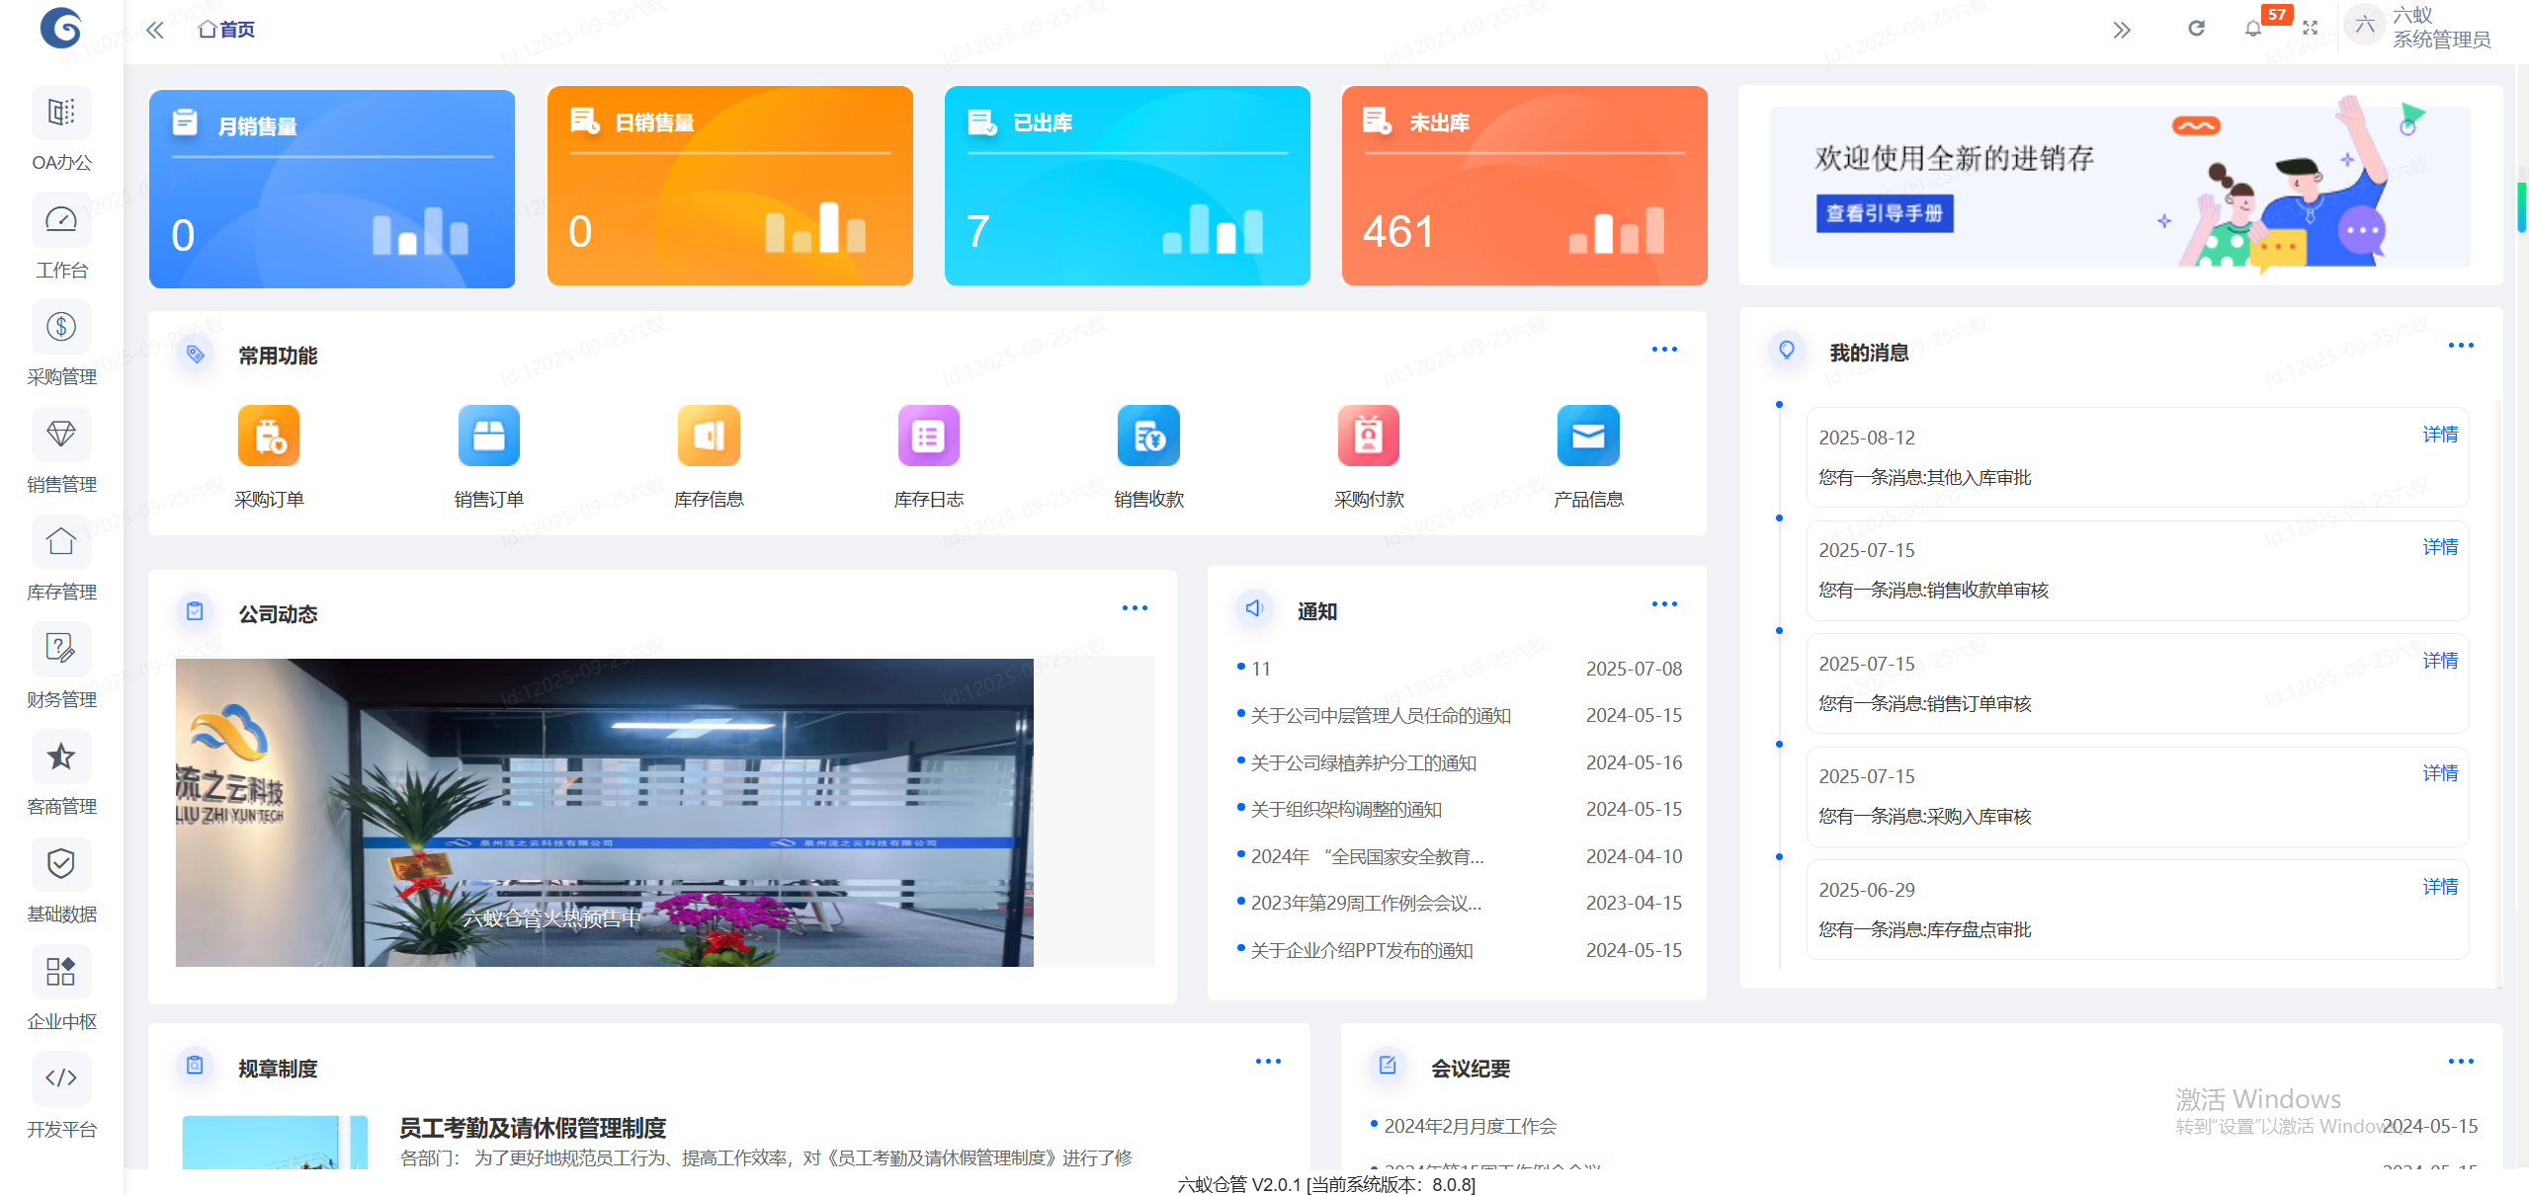2529x1195 pixels.
Task: Click the 查看引导手册 button
Action: coord(1884,213)
